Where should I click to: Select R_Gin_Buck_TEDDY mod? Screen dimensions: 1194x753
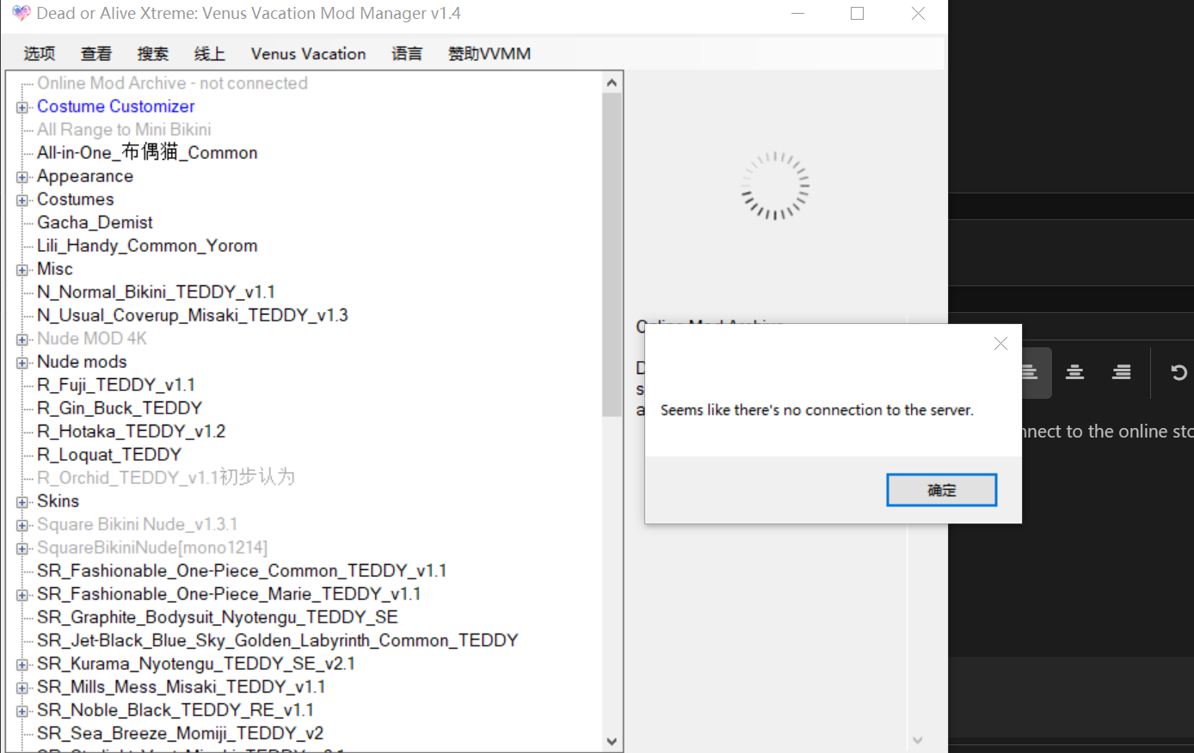(120, 408)
